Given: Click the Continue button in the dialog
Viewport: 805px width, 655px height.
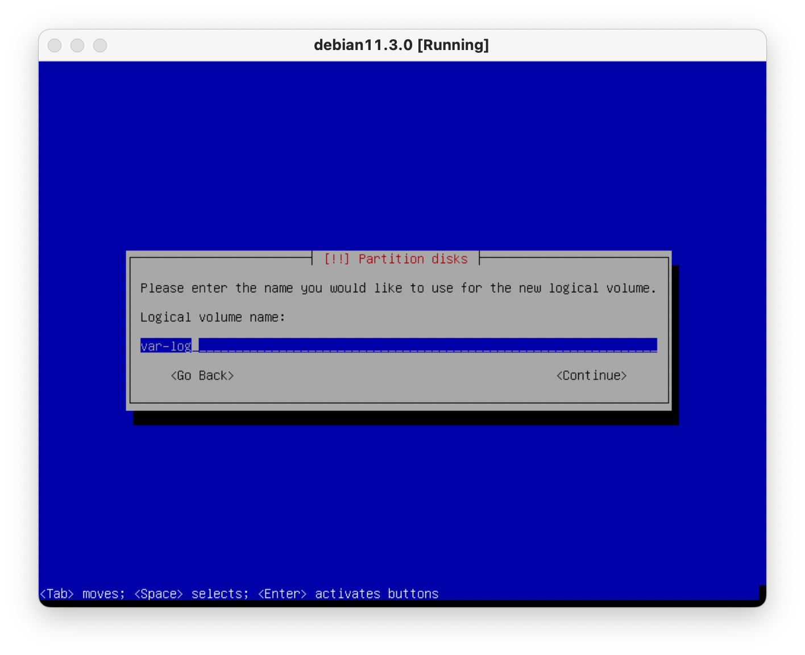Looking at the screenshot, I should click(x=591, y=375).
